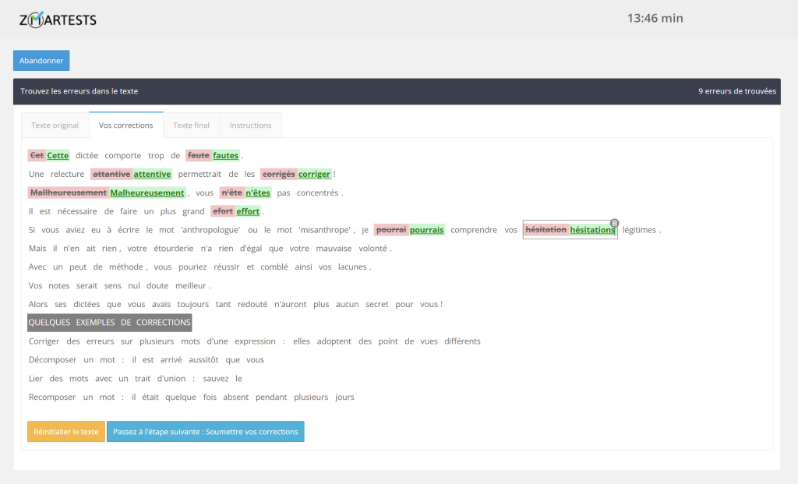Click the Réinitialiser le texte button

[66, 432]
